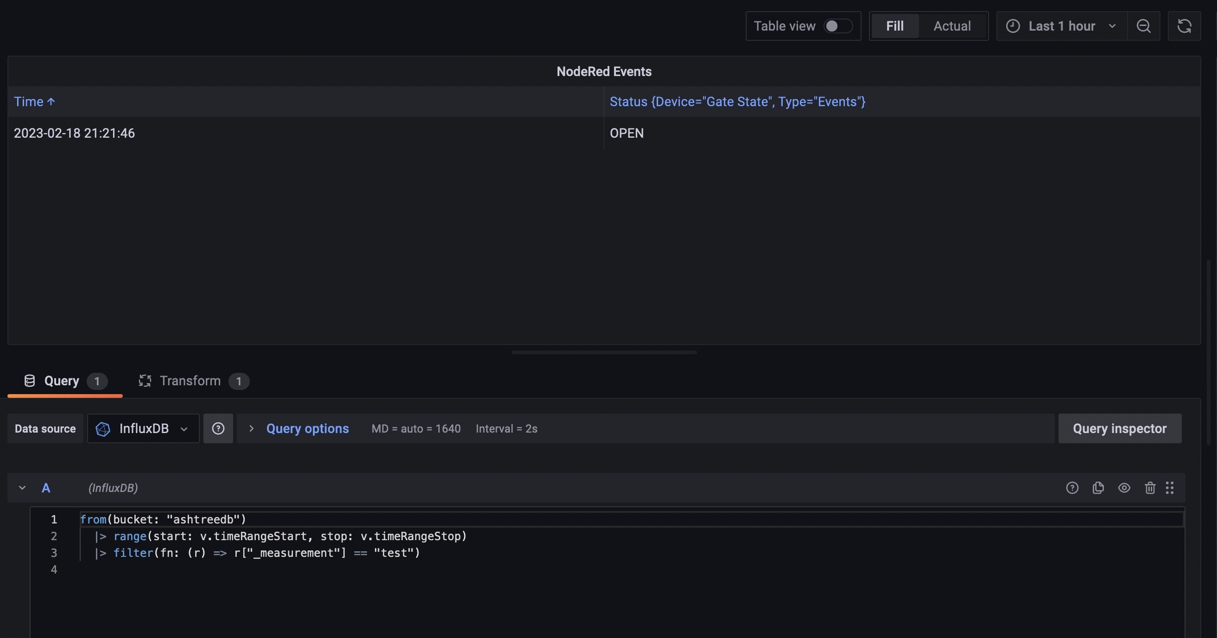Switch to the Transform tab

190,381
